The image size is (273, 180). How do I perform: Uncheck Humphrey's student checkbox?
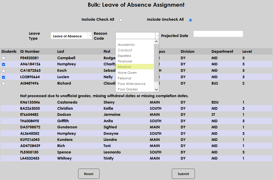(4, 64)
